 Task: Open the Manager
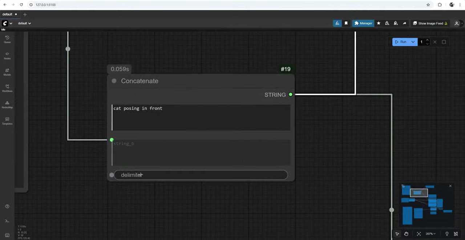(363, 23)
